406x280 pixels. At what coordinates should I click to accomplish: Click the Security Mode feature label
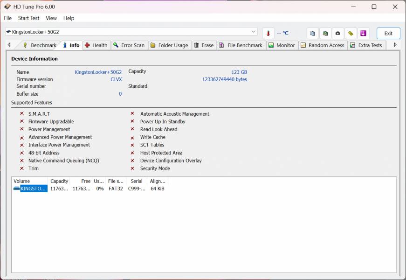tap(155, 168)
